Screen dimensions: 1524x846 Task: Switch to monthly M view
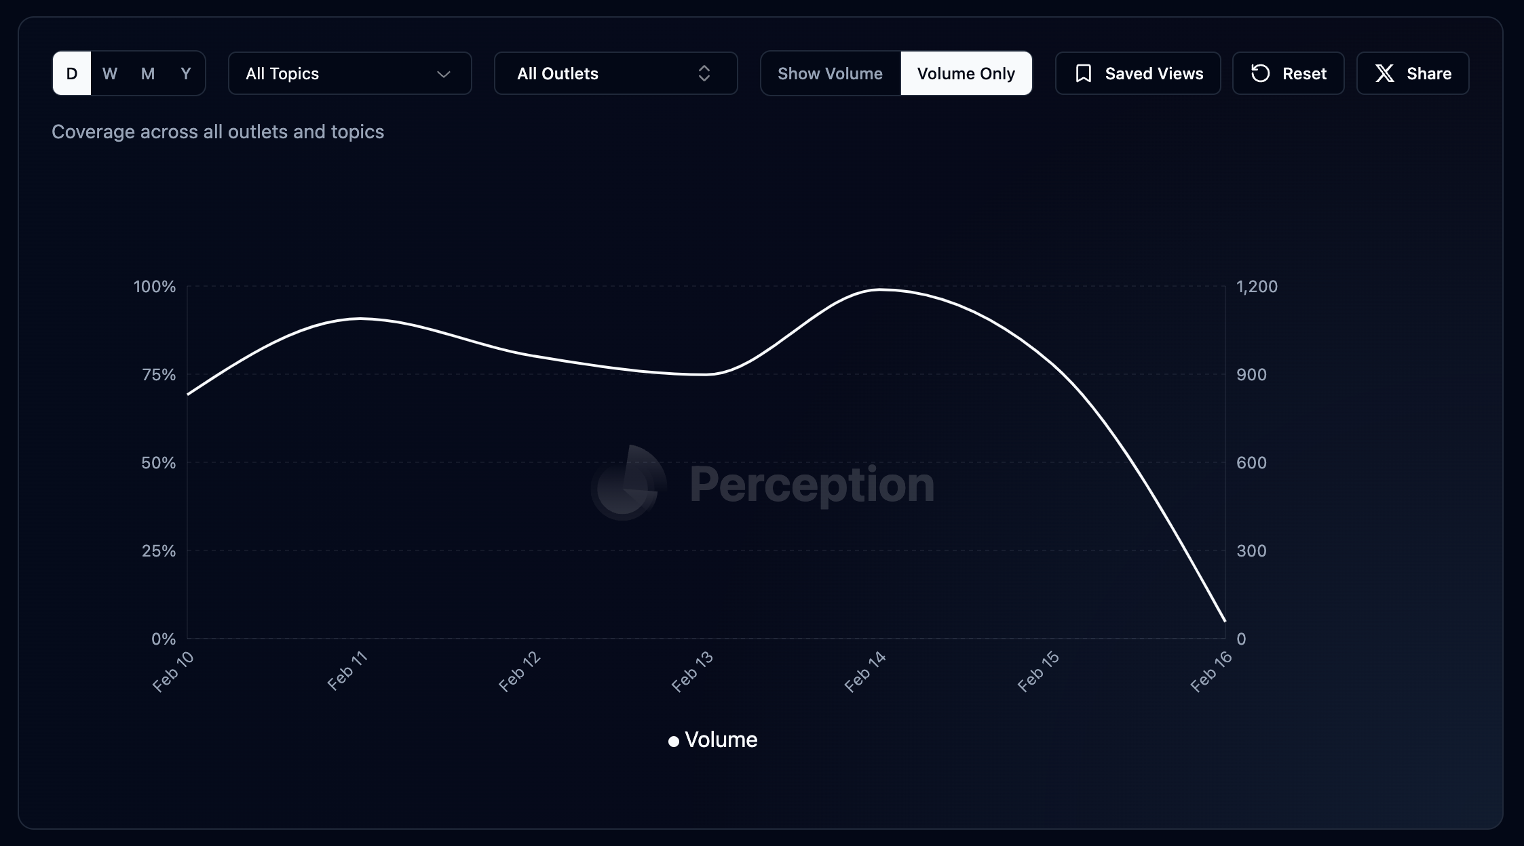(x=148, y=73)
